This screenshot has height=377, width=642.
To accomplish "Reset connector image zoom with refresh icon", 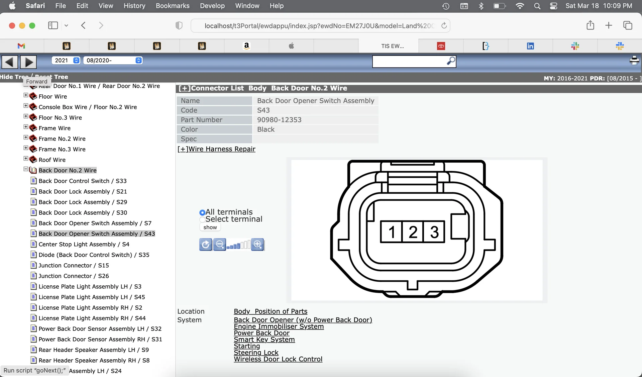I will click(x=206, y=245).
